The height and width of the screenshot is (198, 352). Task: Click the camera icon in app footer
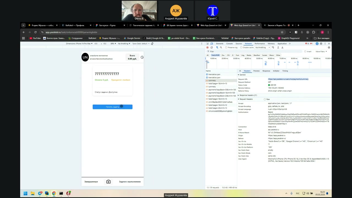point(108,182)
